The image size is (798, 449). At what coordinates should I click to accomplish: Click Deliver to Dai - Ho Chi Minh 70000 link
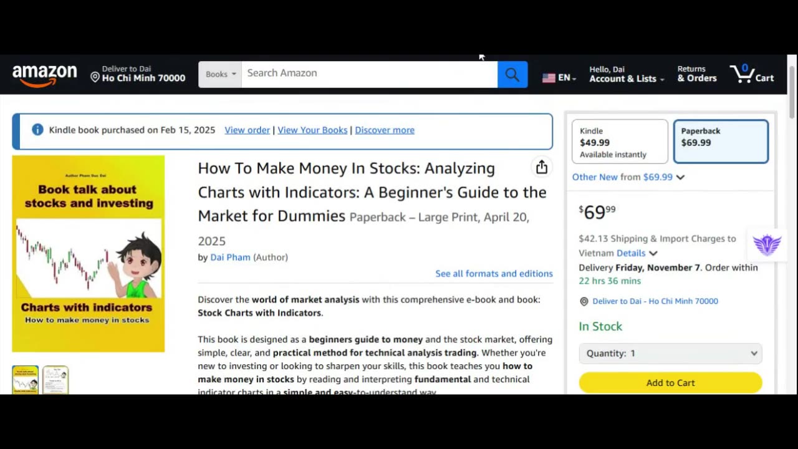[655, 301]
